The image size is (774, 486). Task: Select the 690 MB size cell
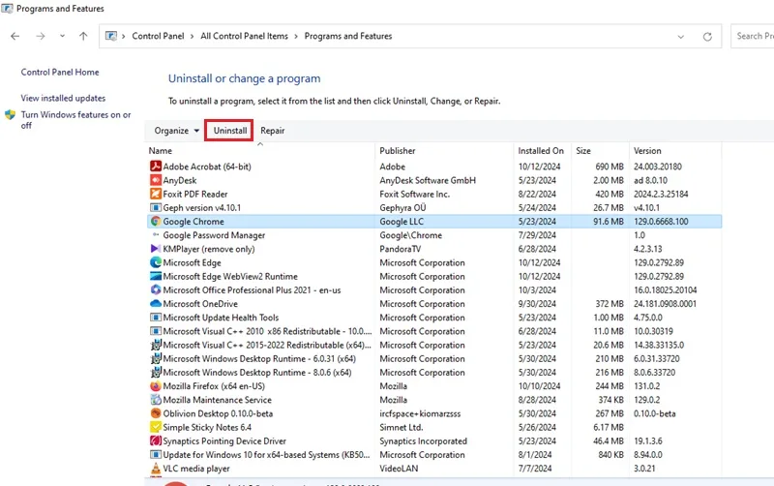[x=610, y=167]
